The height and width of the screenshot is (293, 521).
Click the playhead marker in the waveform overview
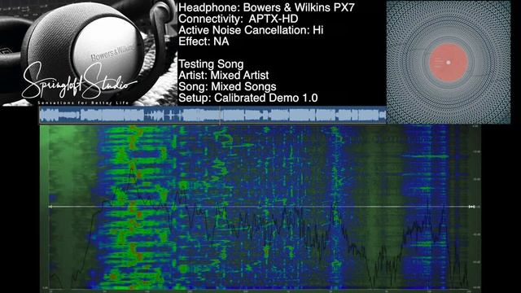tap(221, 116)
